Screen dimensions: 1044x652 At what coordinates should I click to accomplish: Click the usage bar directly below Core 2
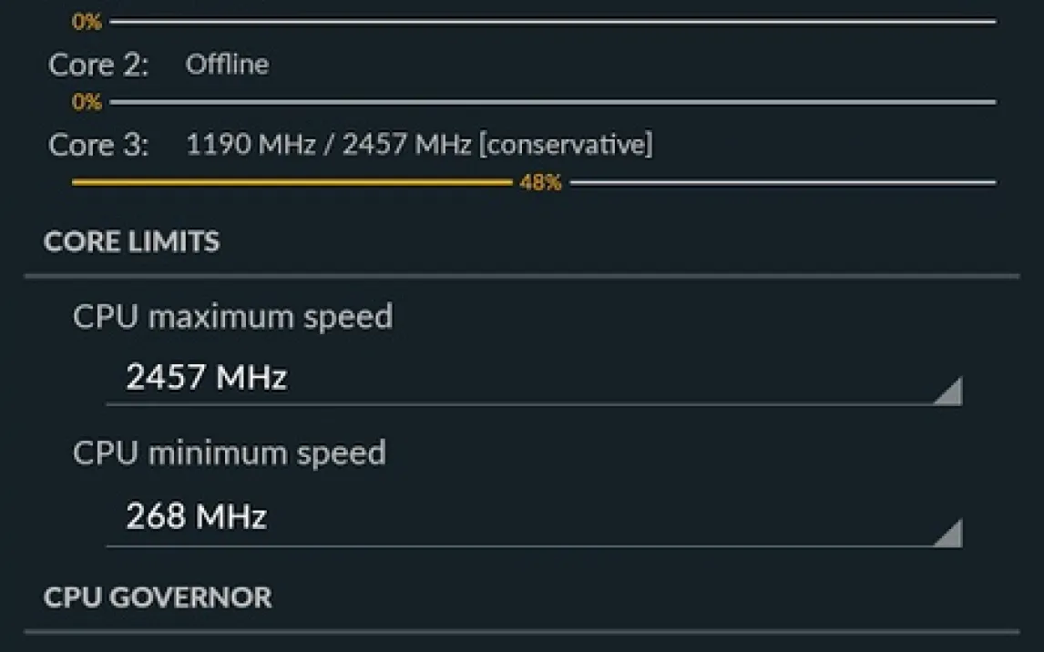[552, 102]
